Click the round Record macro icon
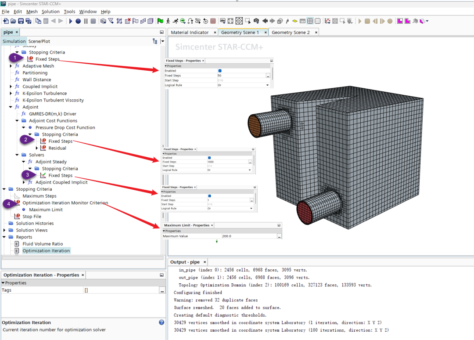474x340 pixels. click(78, 21)
